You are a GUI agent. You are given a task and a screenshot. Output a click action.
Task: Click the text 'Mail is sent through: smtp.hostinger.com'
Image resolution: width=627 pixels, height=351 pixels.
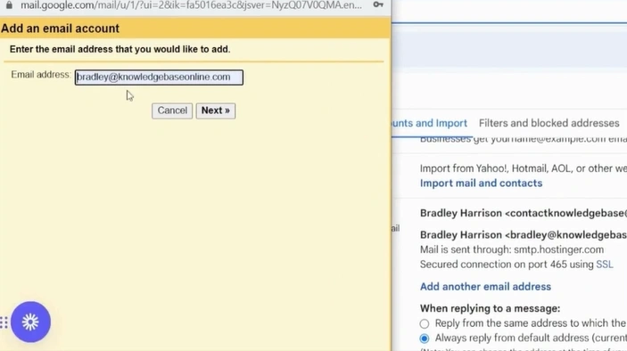click(x=512, y=250)
